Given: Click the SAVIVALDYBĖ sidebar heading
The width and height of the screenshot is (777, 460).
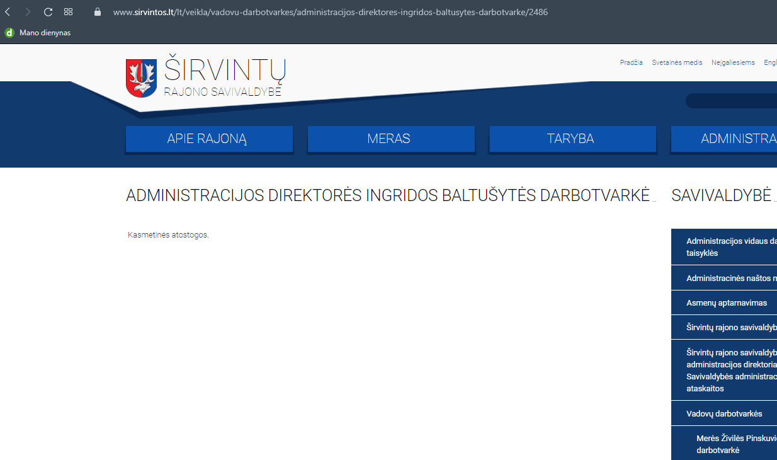Looking at the screenshot, I should pyautogui.click(x=722, y=196).
